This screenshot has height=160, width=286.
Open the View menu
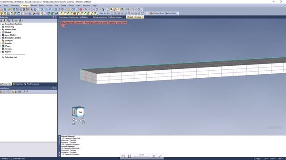coord(79,6)
